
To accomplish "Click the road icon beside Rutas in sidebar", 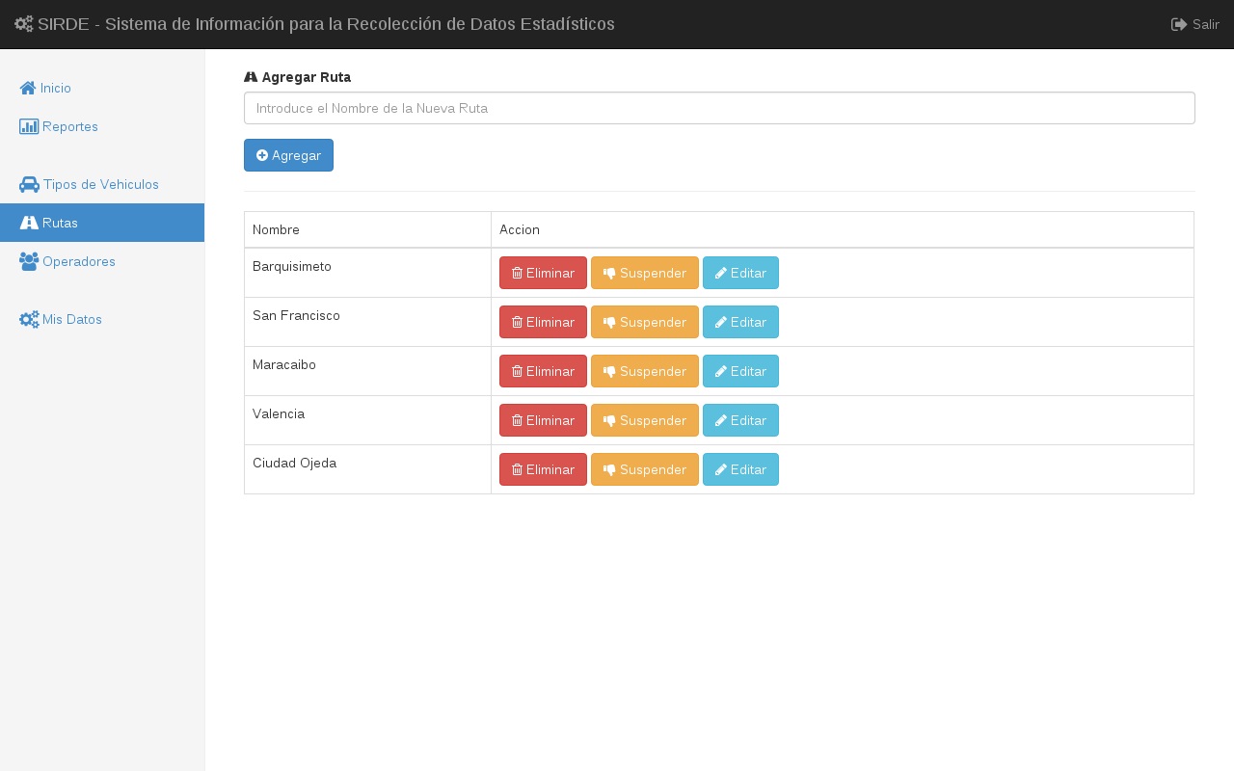I will point(29,223).
